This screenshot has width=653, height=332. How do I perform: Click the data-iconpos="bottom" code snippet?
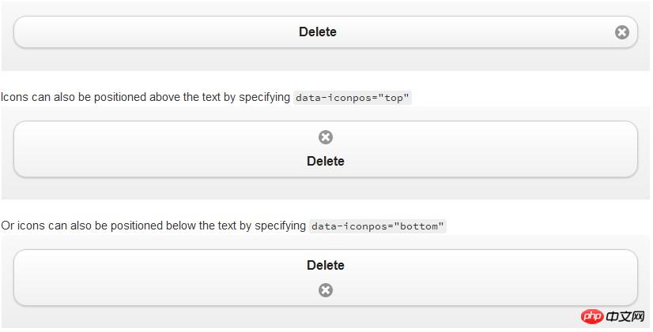point(378,226)
